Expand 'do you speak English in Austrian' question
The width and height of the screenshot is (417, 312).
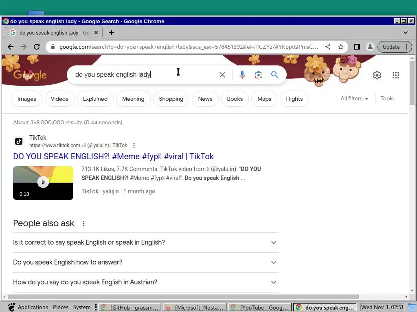point(145,282)
